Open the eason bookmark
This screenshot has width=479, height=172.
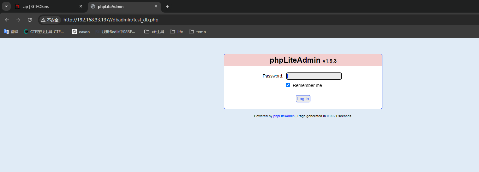[81, 32]
